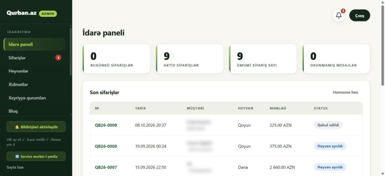Viewport: 385px width, 176px height.
Task: Click the MÜŞTƏRİ column header
Action: coord(195,108)
